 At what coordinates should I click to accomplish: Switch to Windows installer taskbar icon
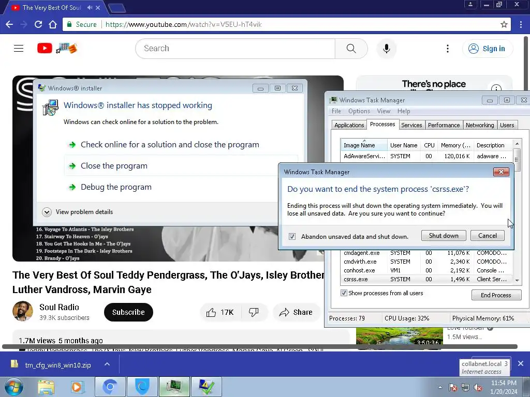point(207,387)
